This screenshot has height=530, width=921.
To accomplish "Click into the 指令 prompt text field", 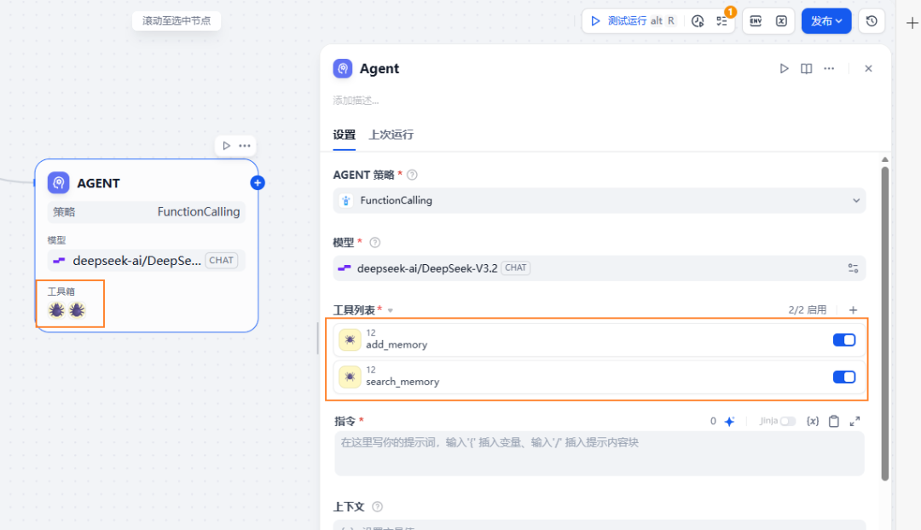I will (x=599, y=453).
